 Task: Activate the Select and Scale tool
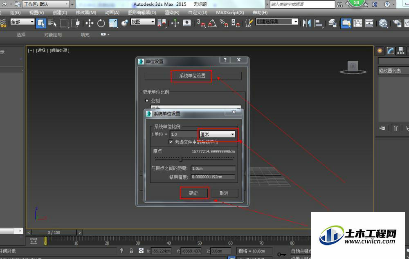(113, 23)
